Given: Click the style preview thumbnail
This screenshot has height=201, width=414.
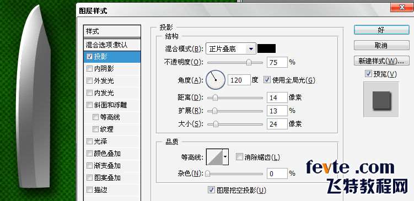Looking at the screenshot, I should click(x=381, y=100).
